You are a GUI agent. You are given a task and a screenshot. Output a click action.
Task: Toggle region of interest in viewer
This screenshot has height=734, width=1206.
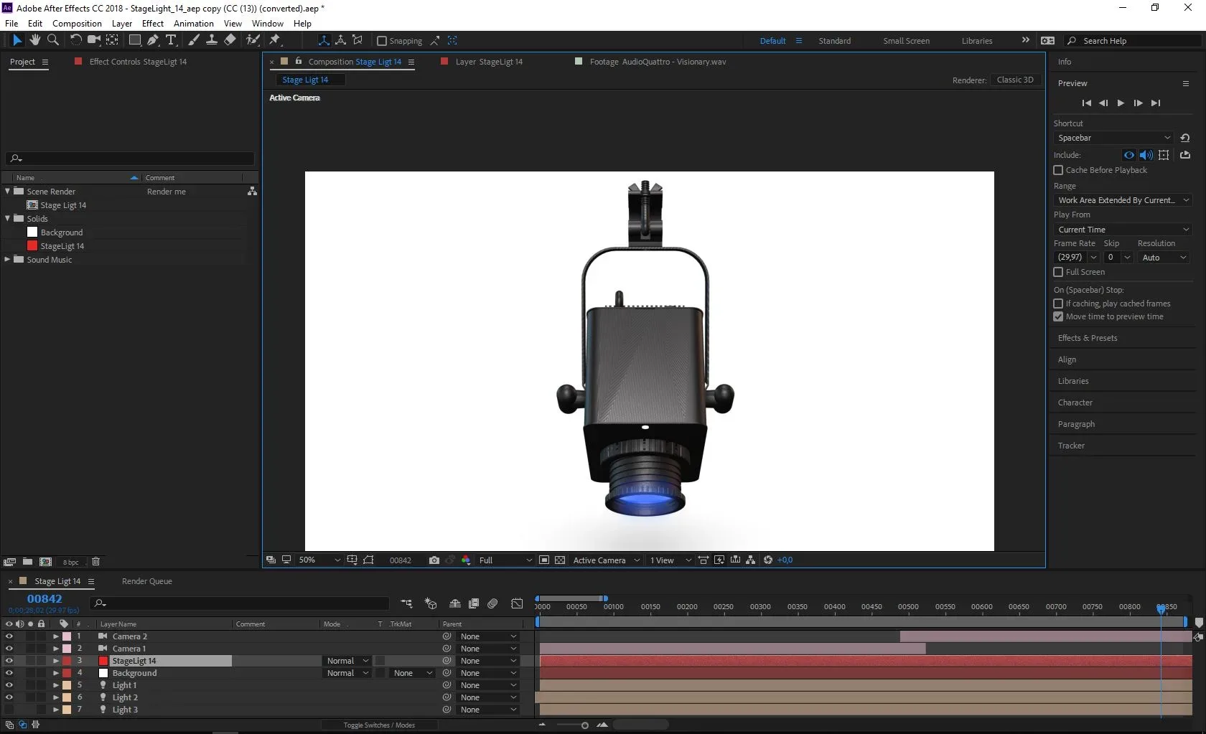[544, 560]
